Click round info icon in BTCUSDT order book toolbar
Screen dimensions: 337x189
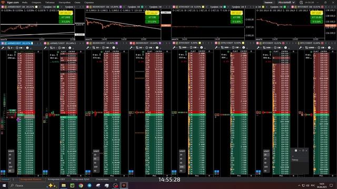pyautogui.click(x=285, y=48)
